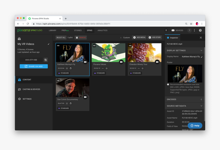This screenshot has height=150, width=220.
Task: Click video camera icon on Kathleen Murray's Fly
Action: [x=85, y=62]
